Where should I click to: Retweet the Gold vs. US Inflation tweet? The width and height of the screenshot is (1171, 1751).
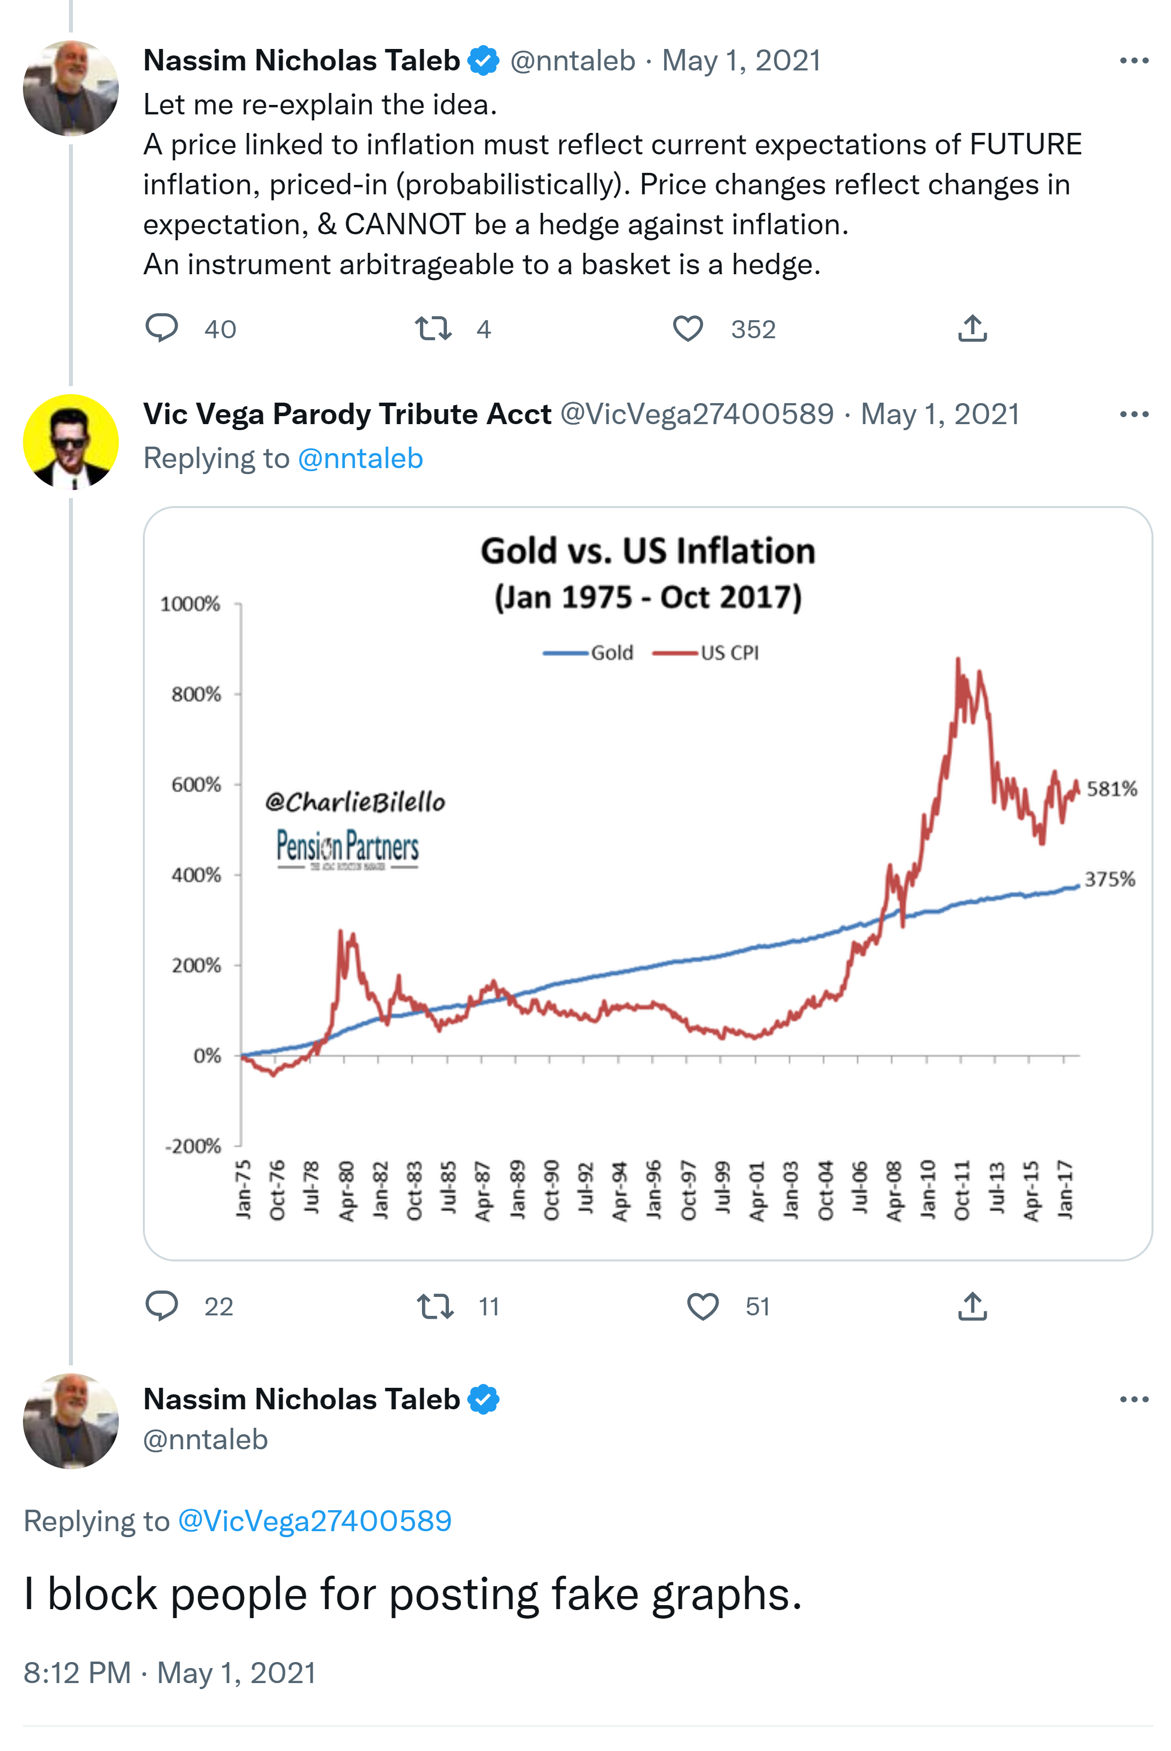[x=434, y=1306]
